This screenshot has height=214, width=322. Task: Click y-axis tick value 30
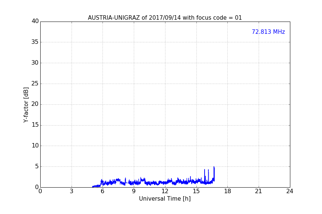35,63
